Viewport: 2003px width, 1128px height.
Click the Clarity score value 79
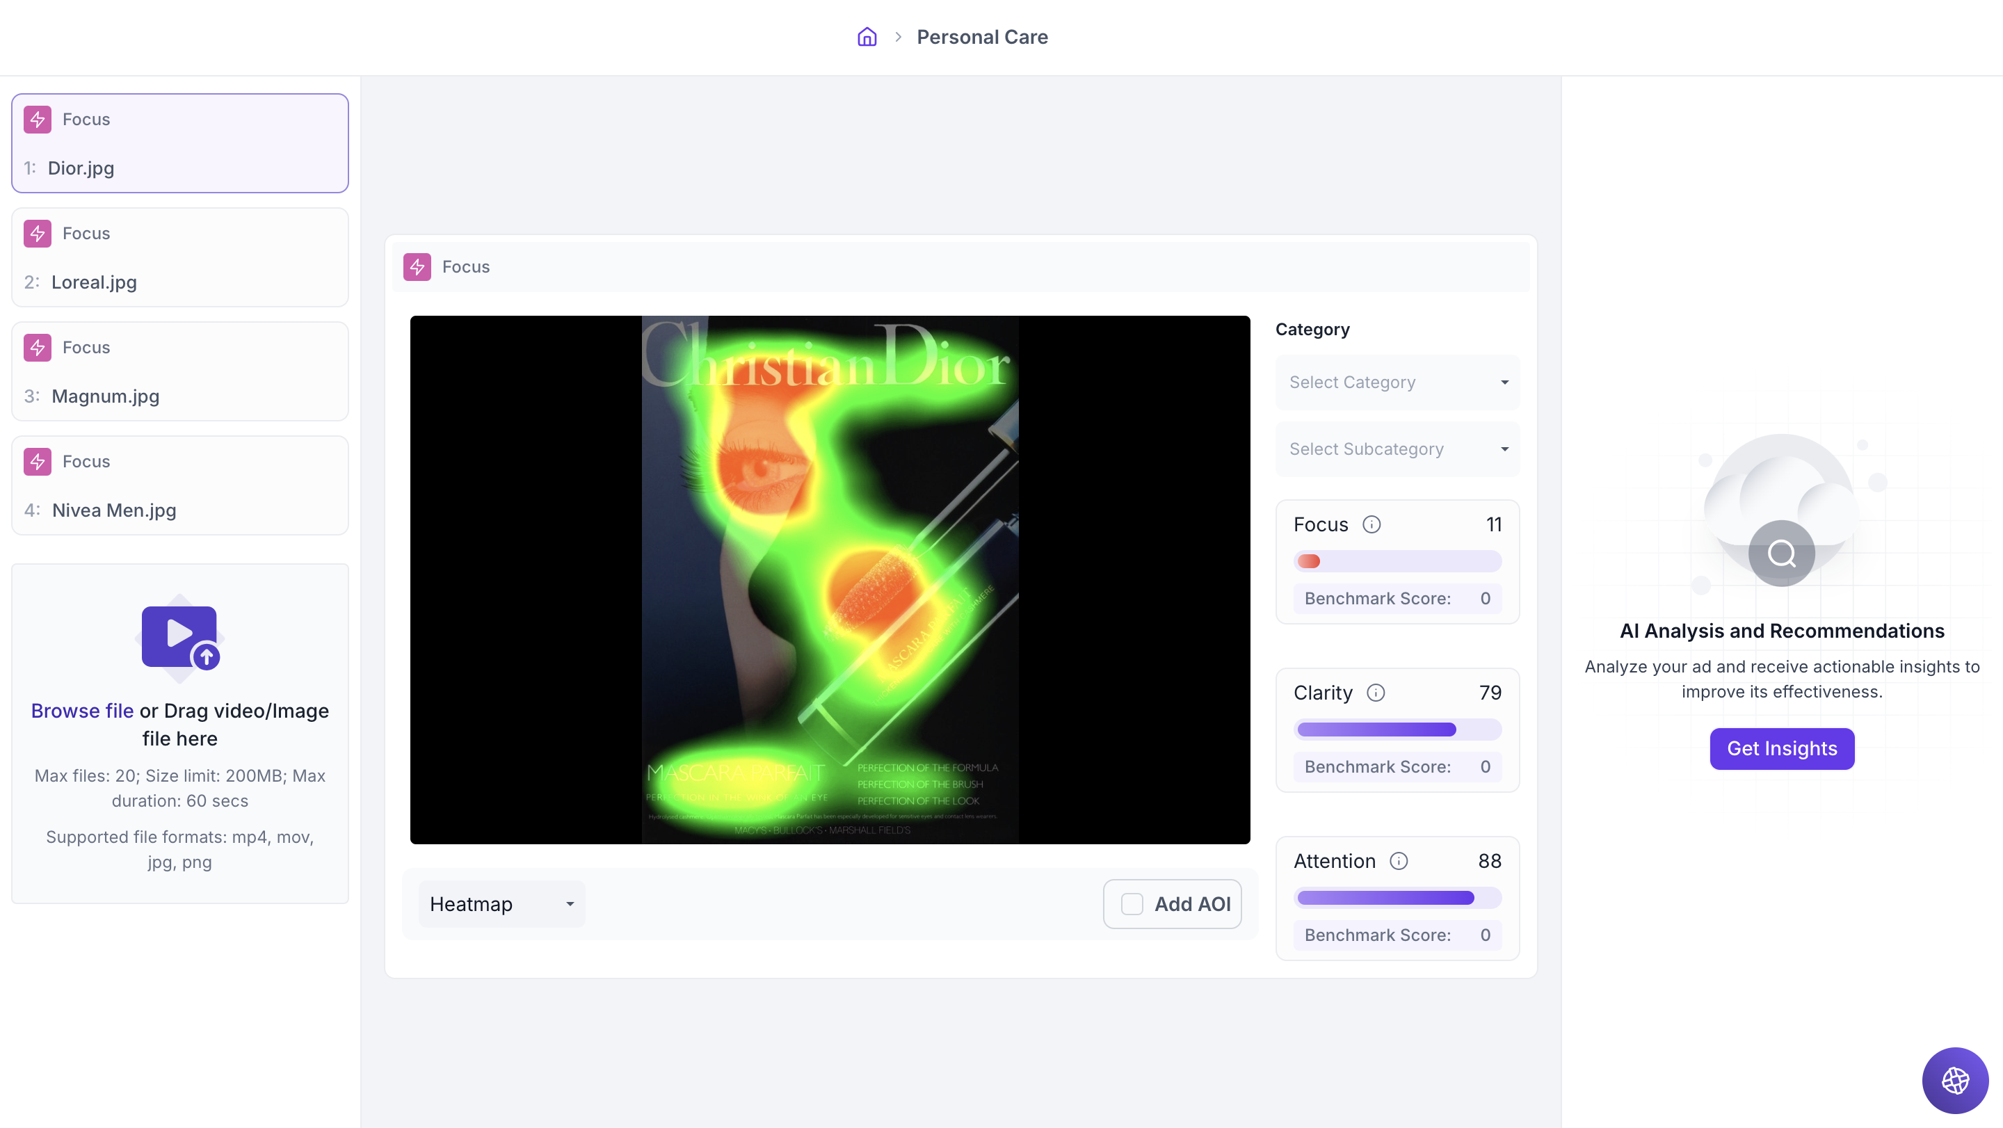coord(1490,693)
